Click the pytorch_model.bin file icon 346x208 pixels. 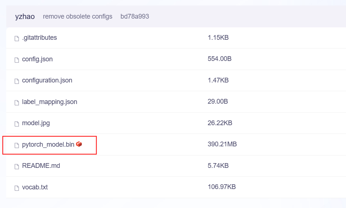pyautogui.click(x=16, y=145)
